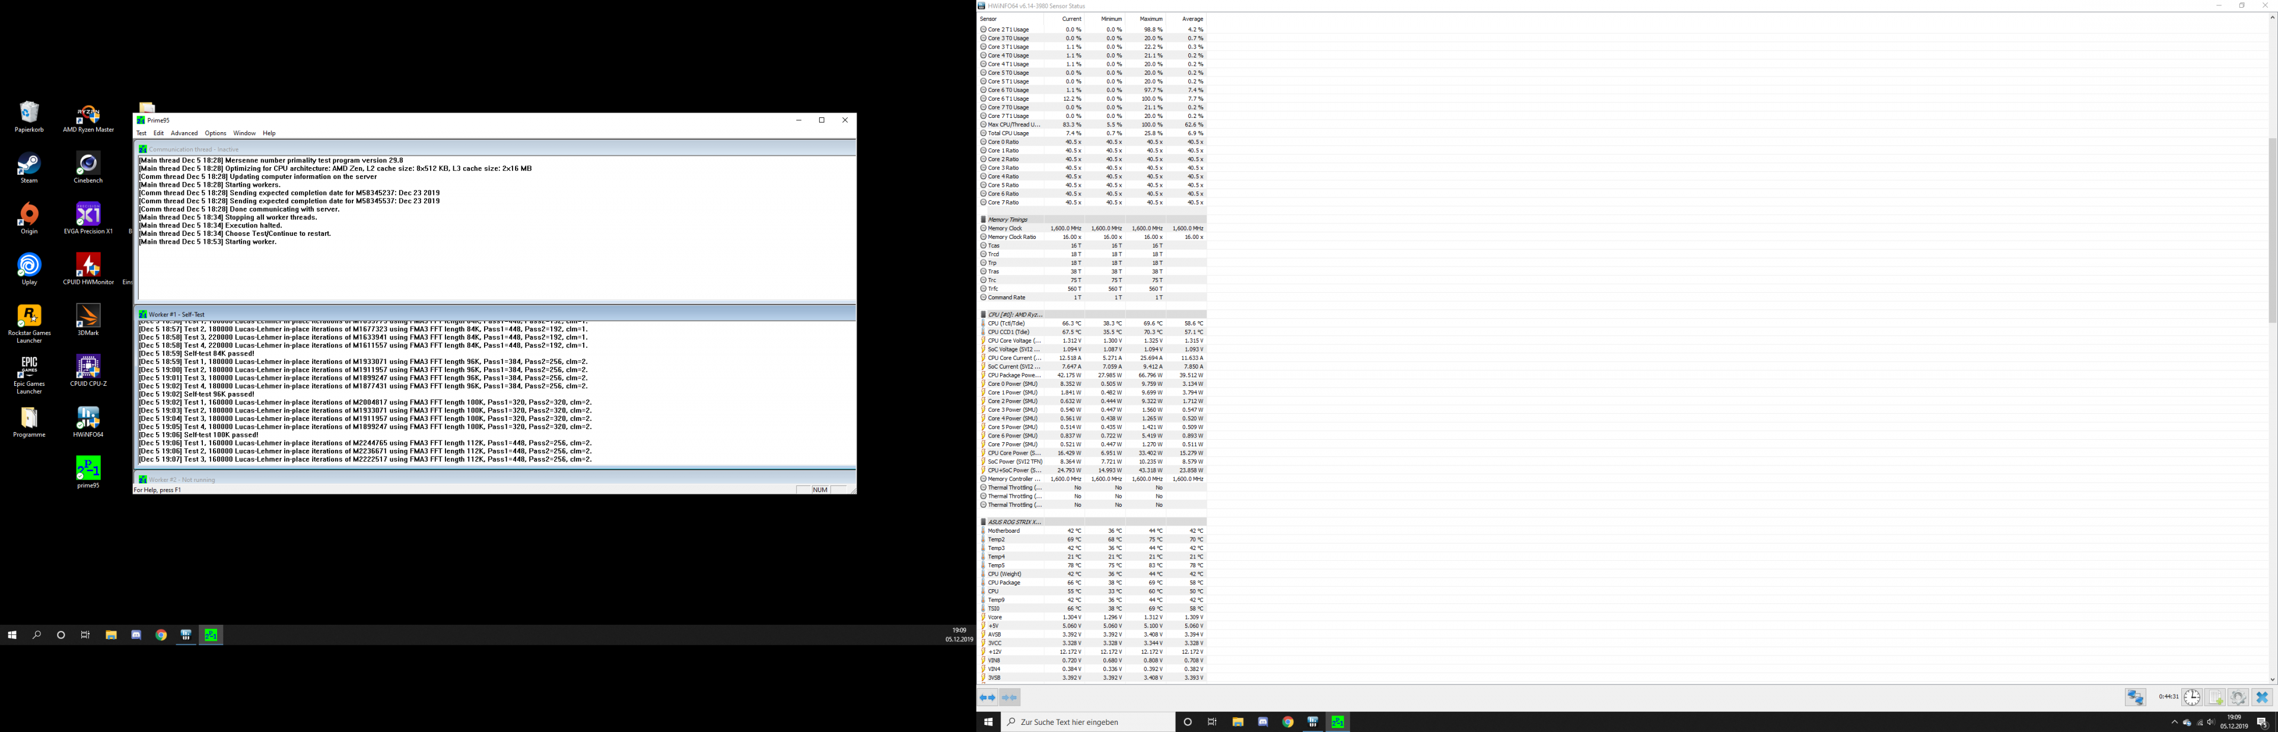Click the Maximum column header
The image size is (2278, 732).
pyautogui.click(x=1150, y=18)
